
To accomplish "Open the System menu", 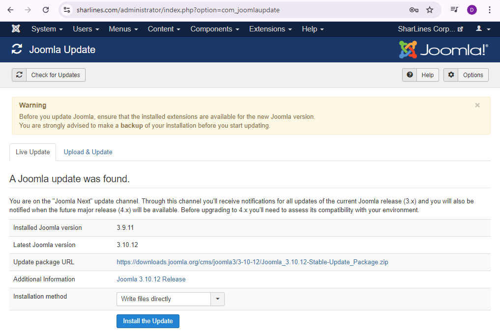I will 47,29.
